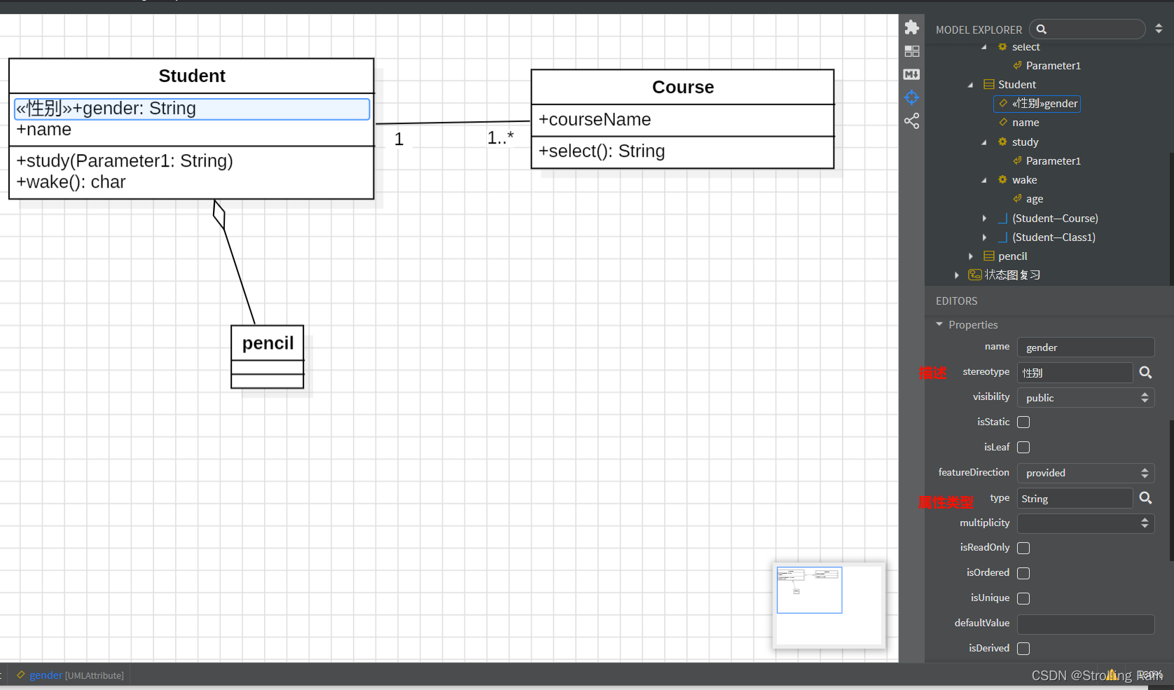The height and width of the screenshot is (690, 1174).
Task: Open the multiplicity dropdown
Action: point(1086,523)
